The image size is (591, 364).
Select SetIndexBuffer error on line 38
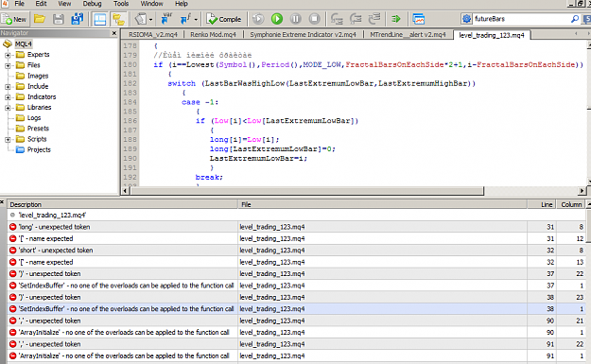297,308
